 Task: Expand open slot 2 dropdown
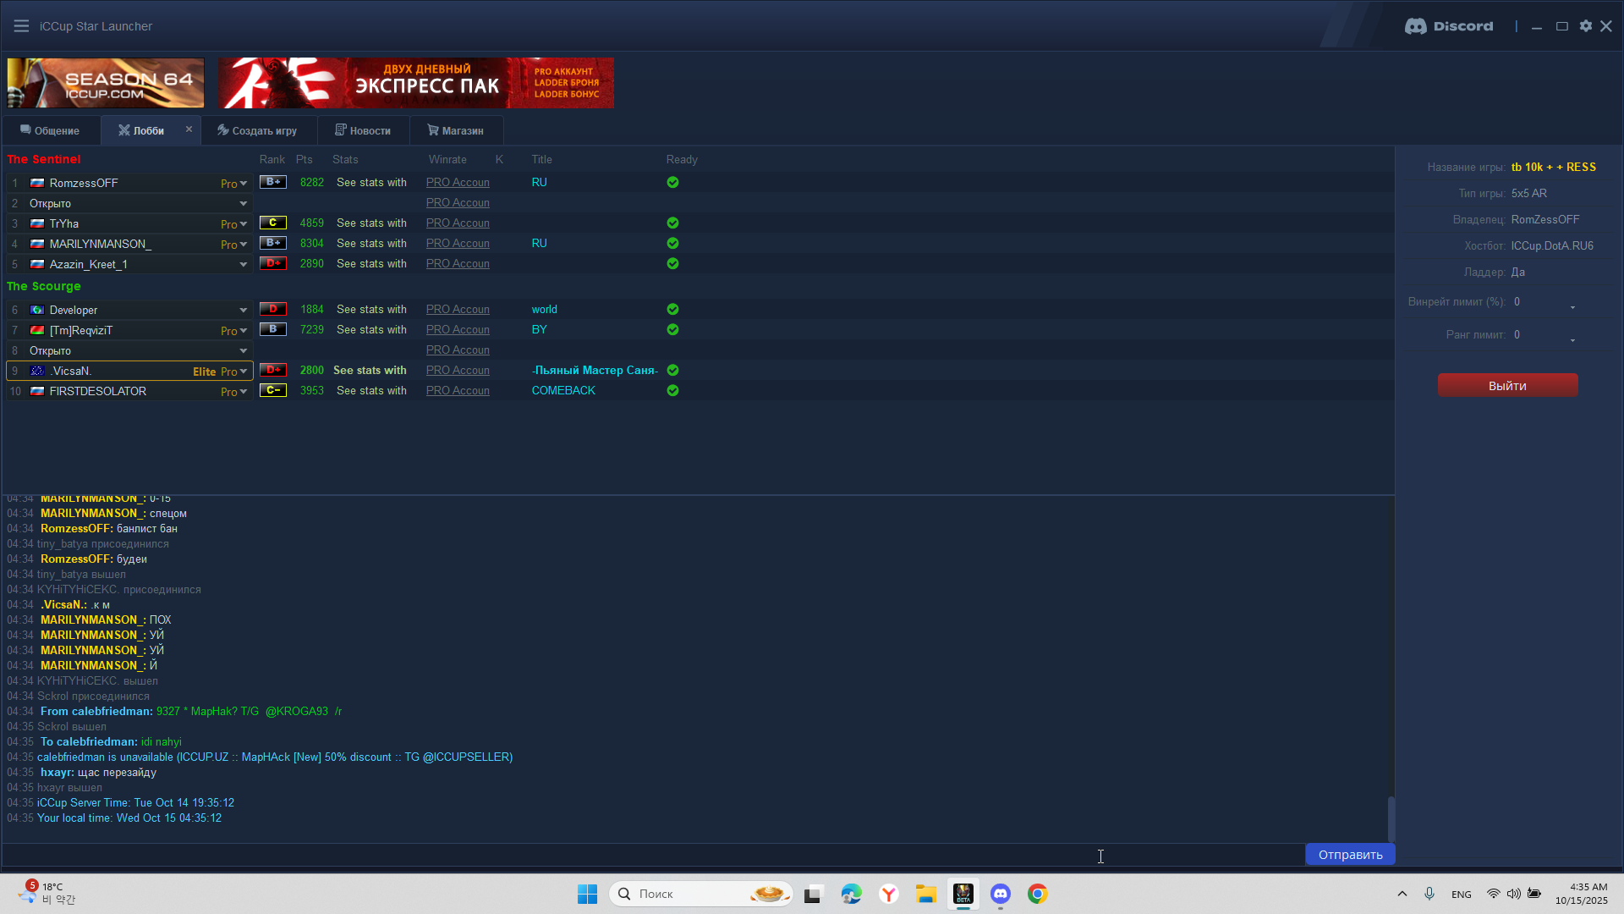point(243,203)
